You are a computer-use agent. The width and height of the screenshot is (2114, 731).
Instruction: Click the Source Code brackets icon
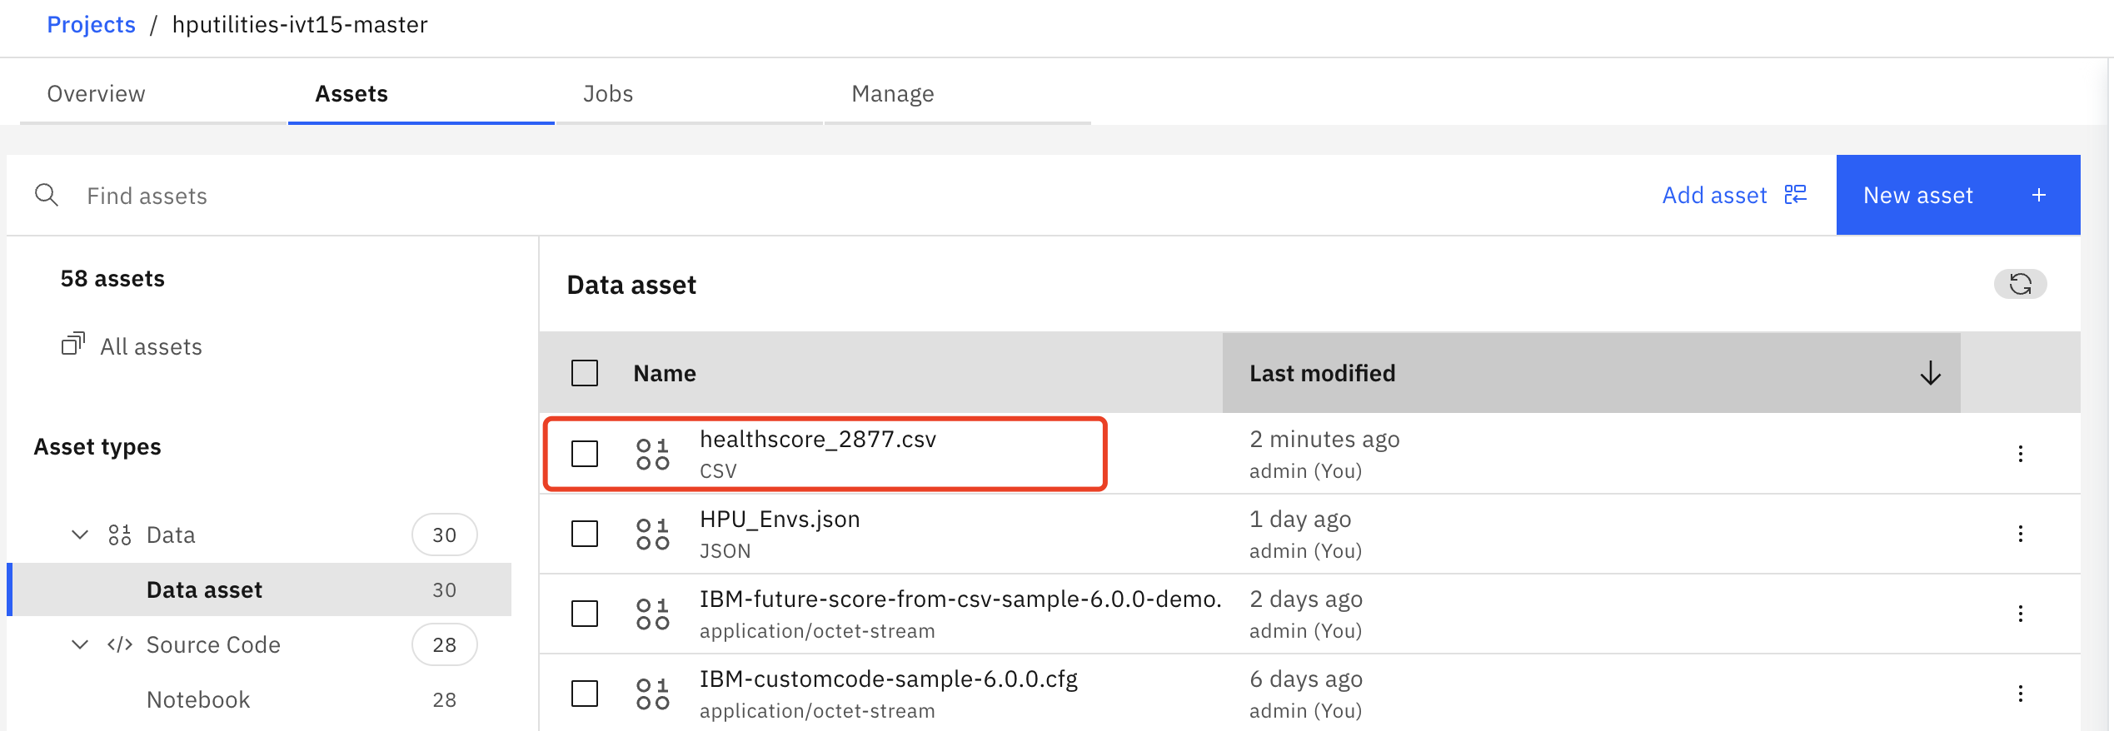coord(120,644)
